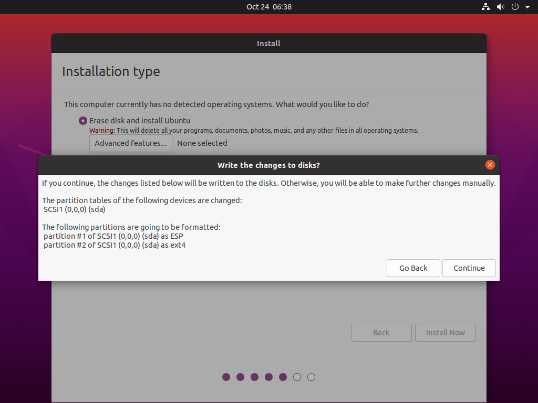Click the Install window title bar
This screenshot has height=403, width=538.
268,44
